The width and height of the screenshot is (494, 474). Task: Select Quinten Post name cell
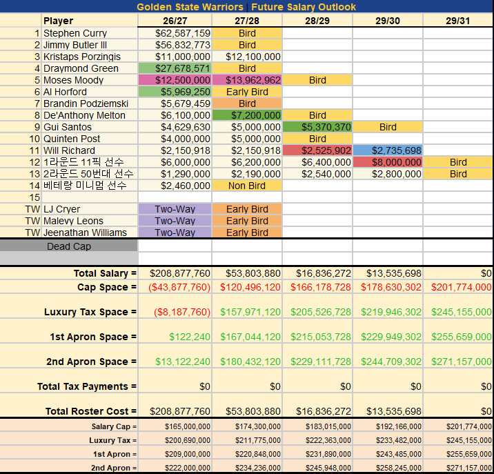pyautogui.click(x=90, y=139)
